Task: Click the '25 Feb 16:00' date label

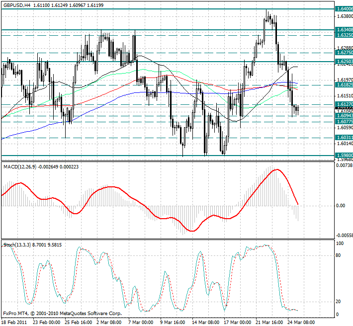Action: [x=79, y=322]
